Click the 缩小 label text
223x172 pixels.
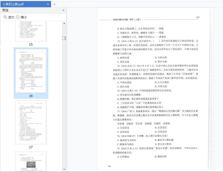24,17
